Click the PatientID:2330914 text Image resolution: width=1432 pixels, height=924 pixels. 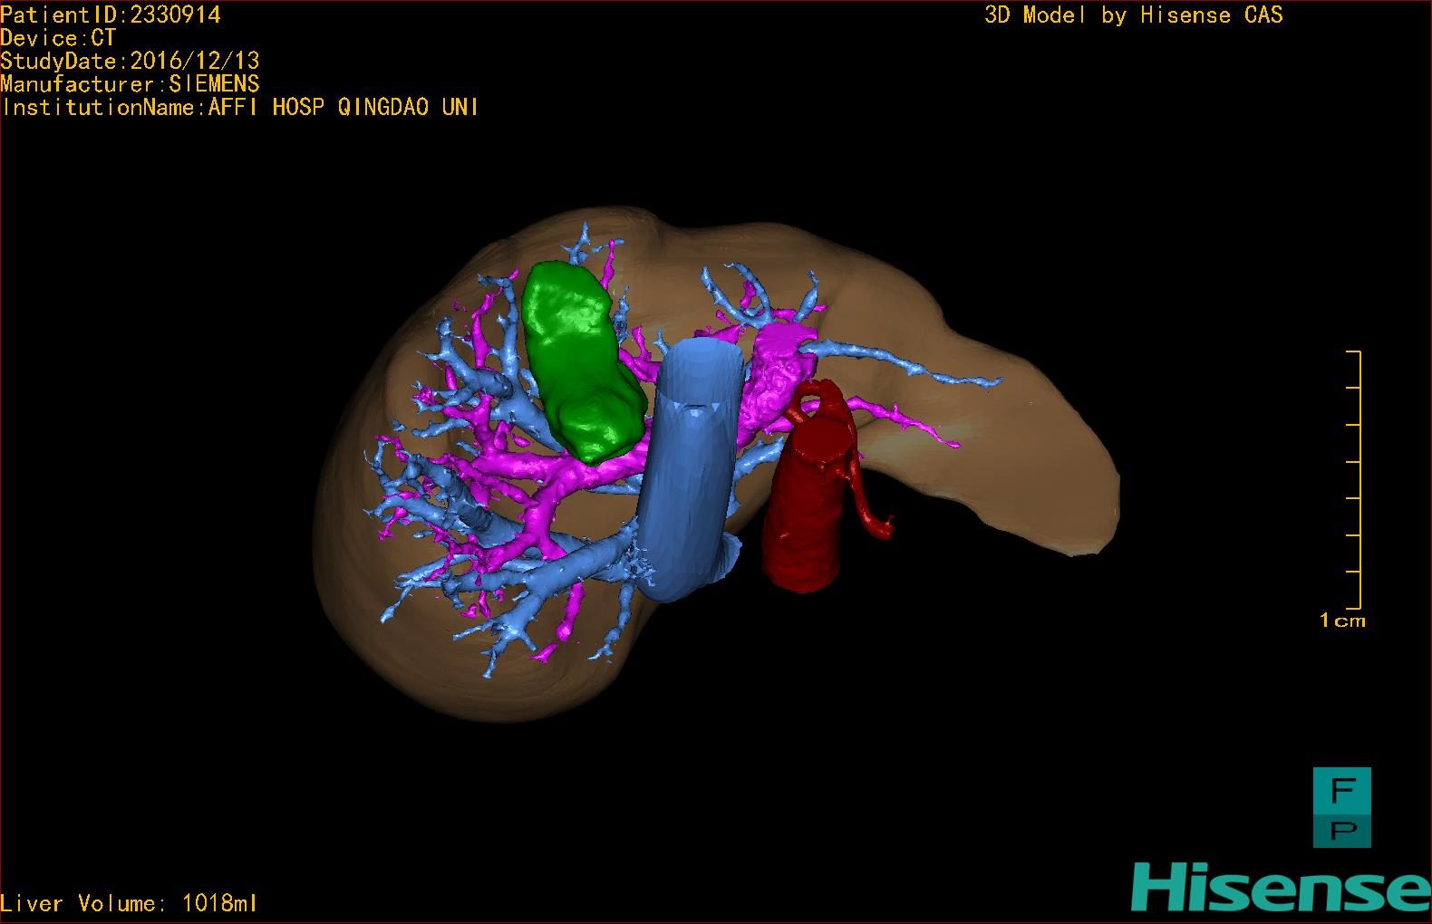(111, 14)
